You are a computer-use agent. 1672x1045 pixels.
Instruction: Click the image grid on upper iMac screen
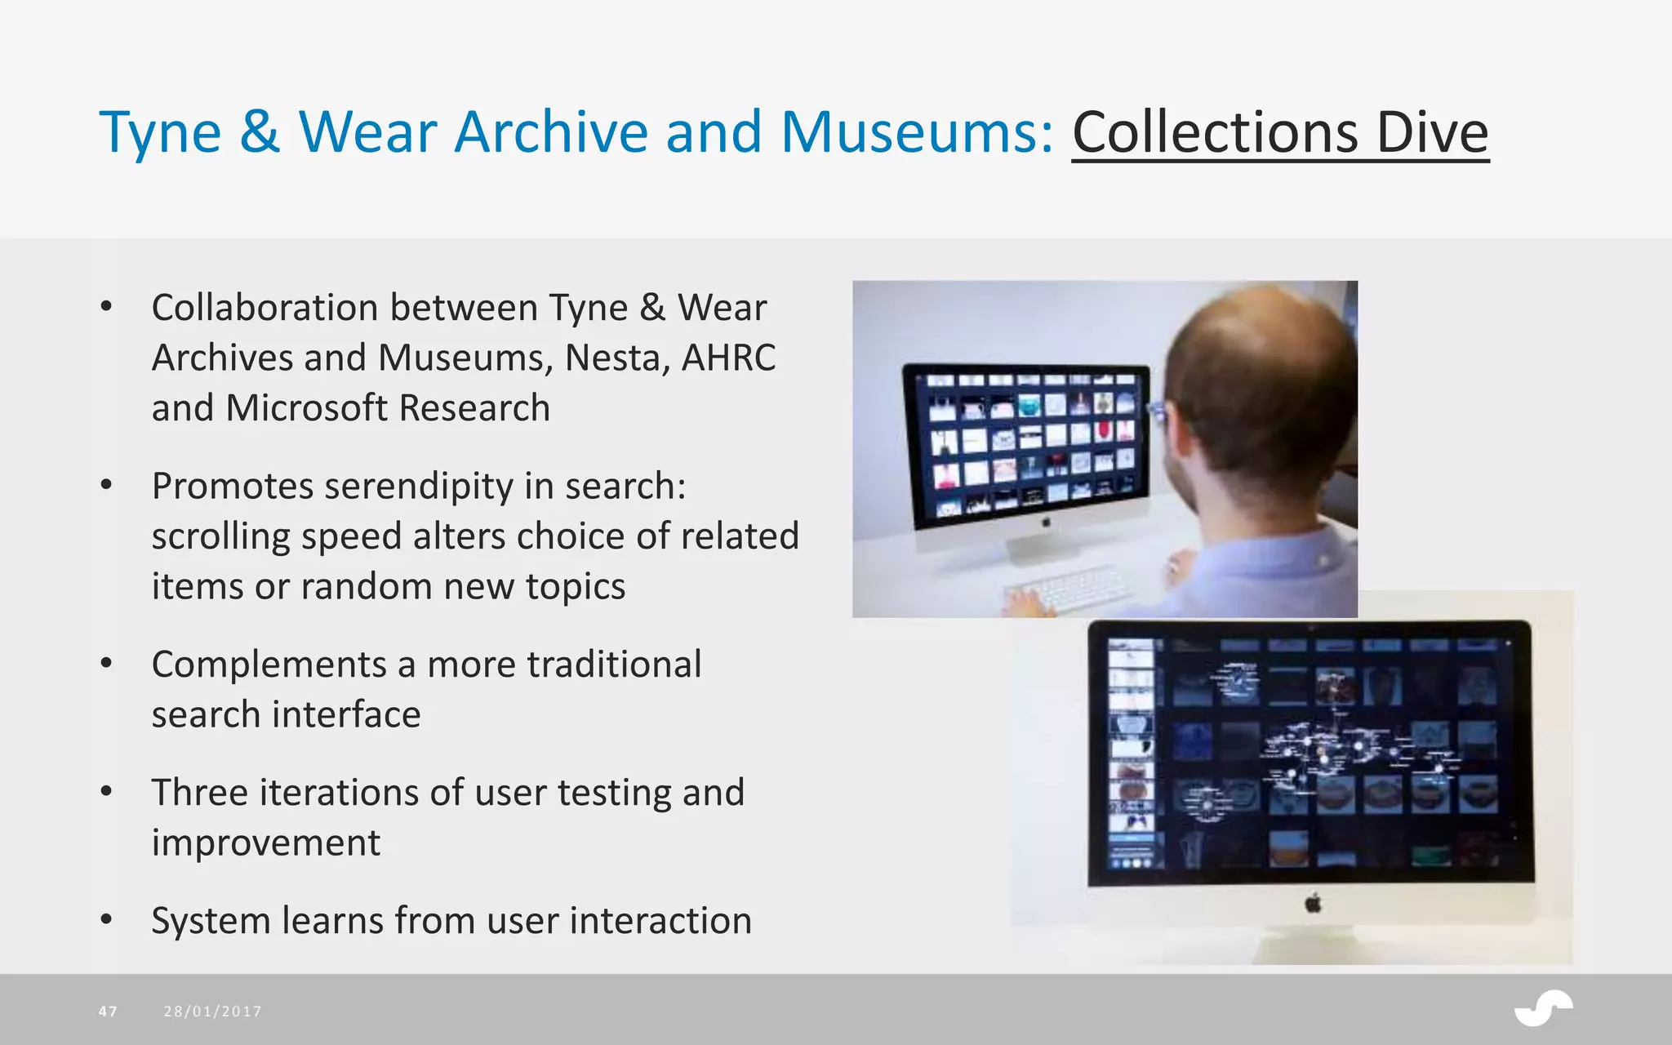point(1030,445)
